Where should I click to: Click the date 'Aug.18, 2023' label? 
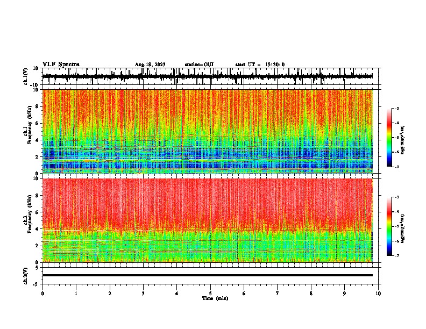click(150, 65)
